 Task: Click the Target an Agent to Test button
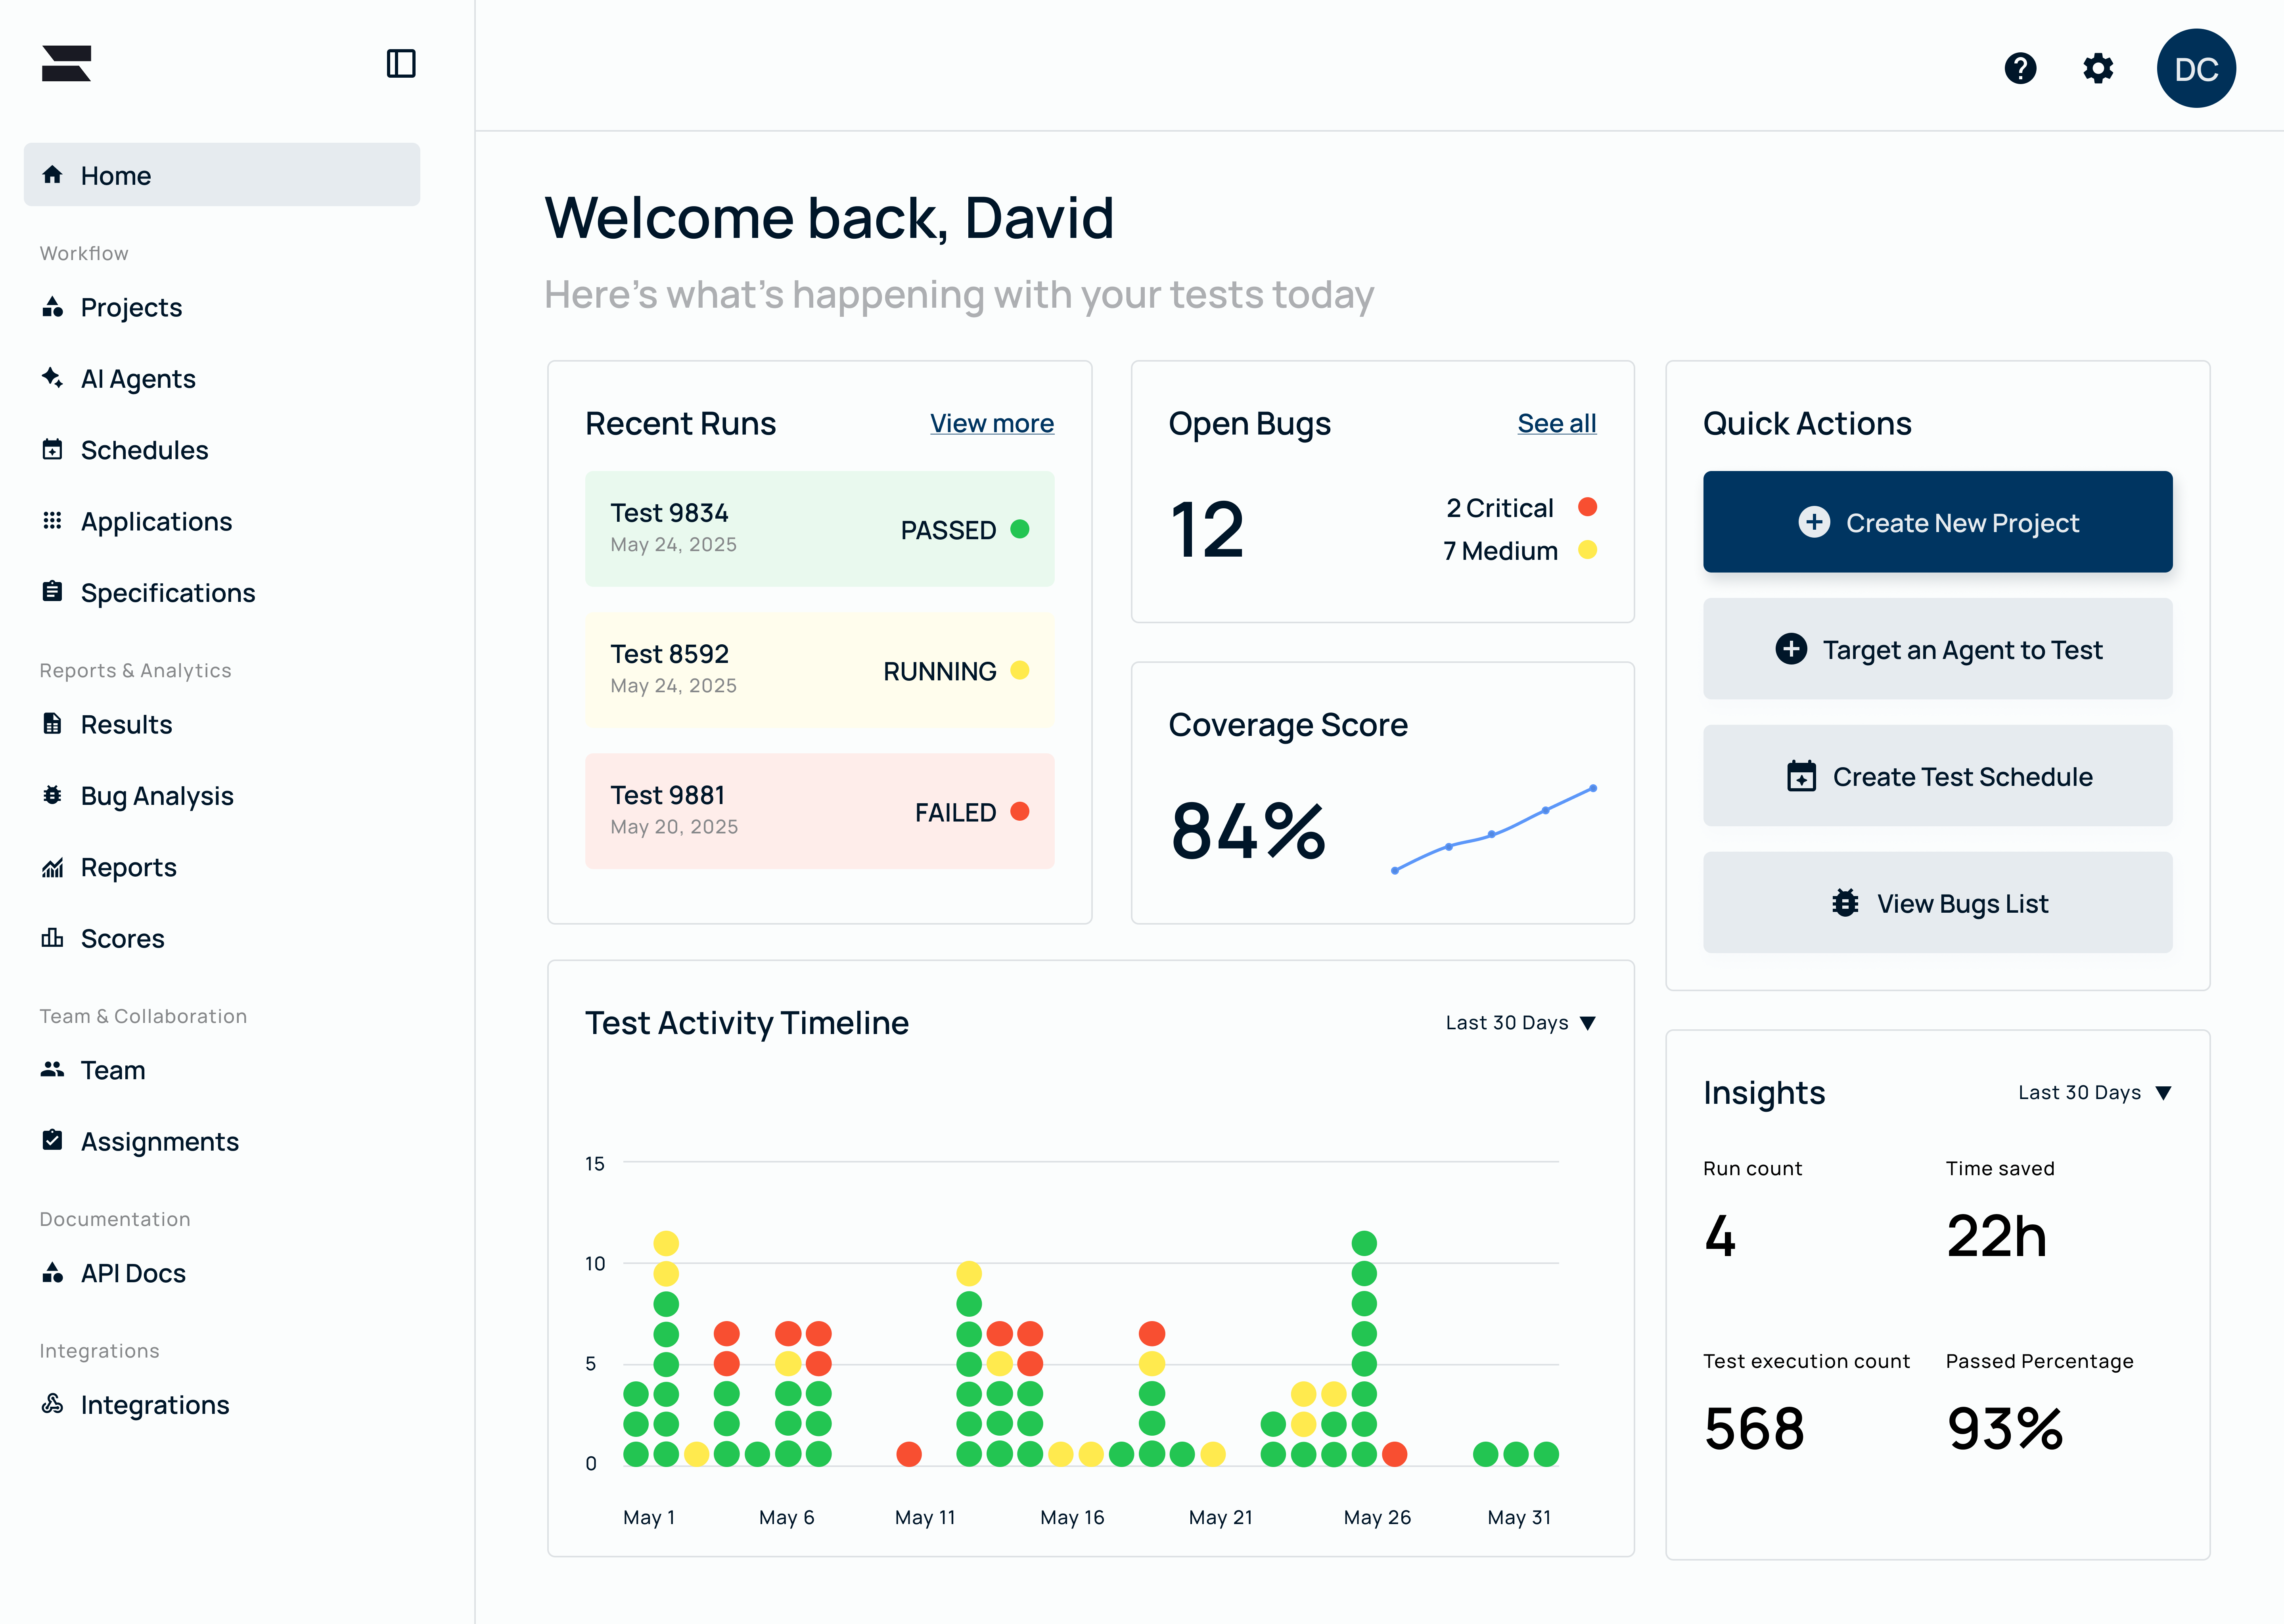pos(1937,650)
